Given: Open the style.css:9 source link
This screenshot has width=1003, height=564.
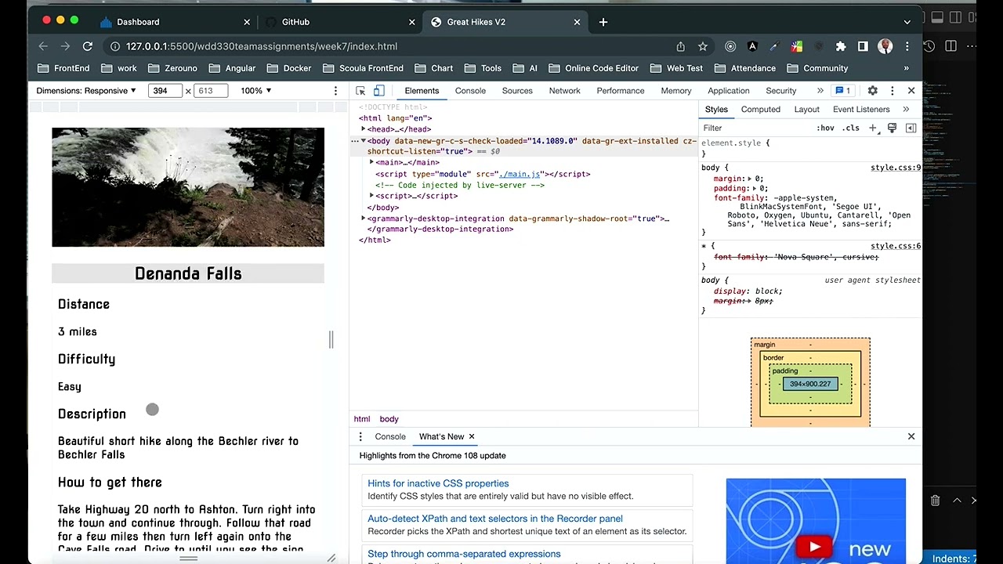Looking at the screenshot, I should coord(896,168).
